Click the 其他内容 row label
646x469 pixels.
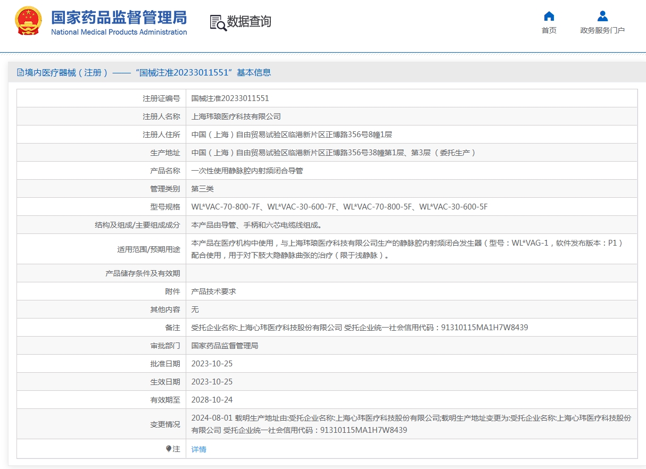(x=165, y=309)
